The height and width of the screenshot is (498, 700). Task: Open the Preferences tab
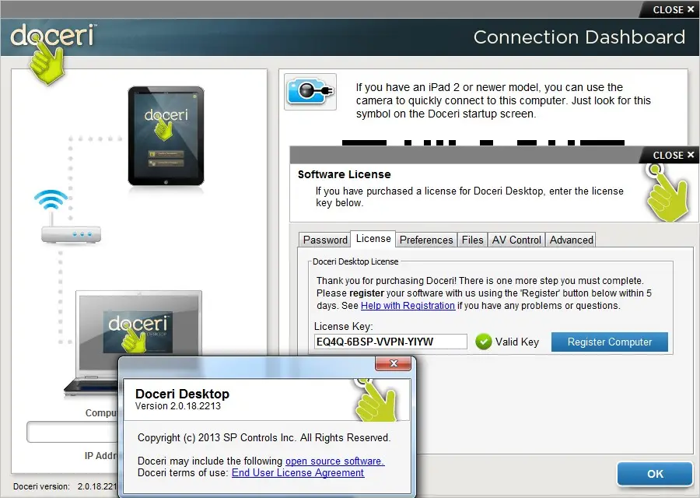pyautogui.click(x=426, y=240)
